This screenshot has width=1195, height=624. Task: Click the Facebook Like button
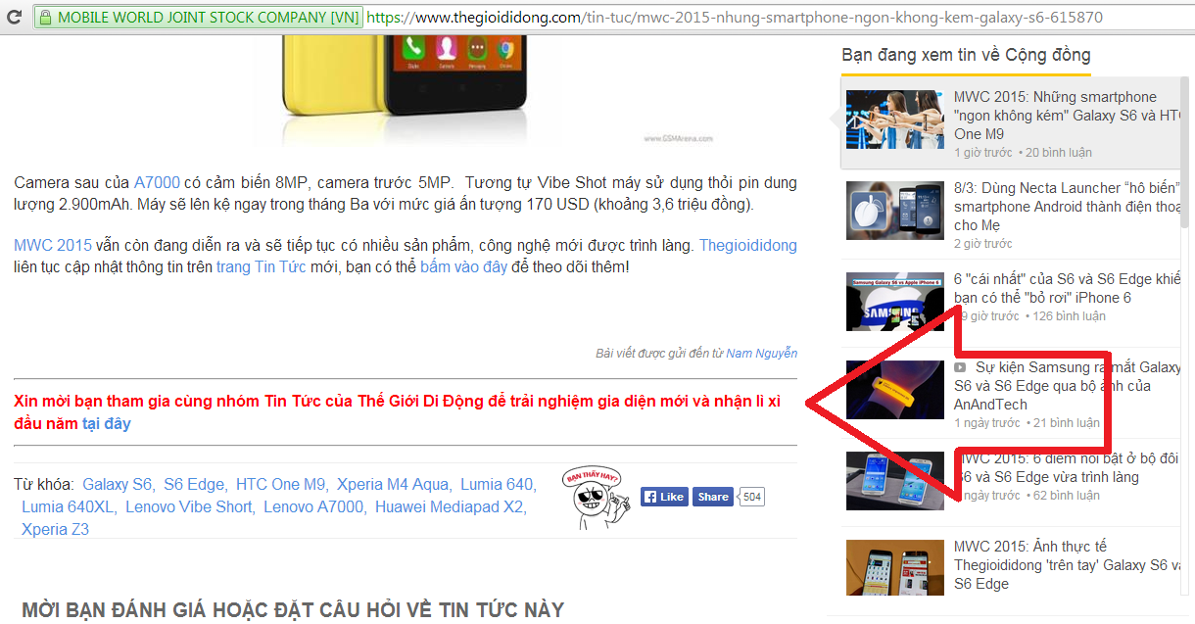point(664,497)
